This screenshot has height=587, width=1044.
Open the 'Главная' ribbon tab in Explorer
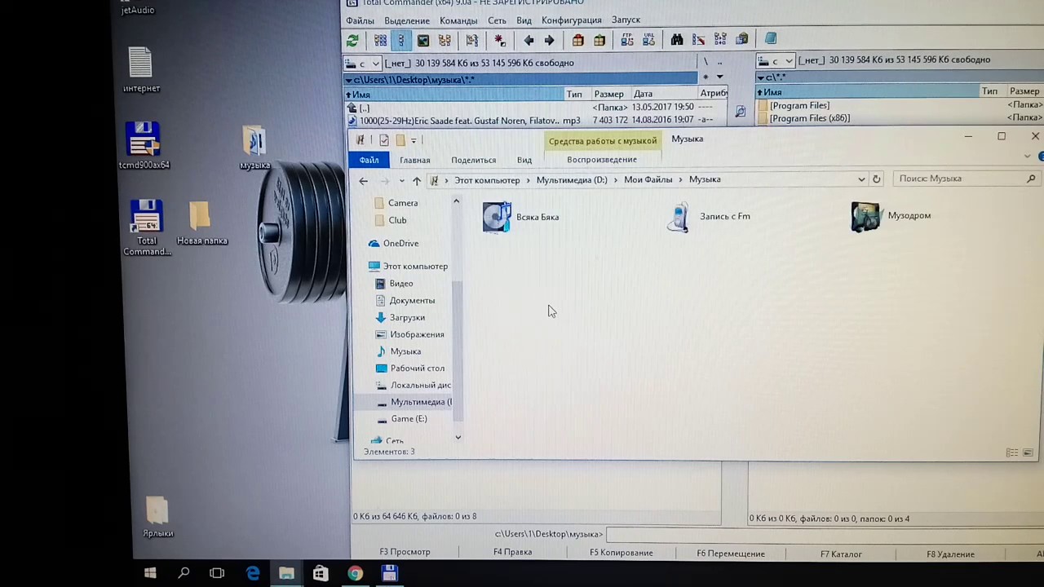click(414, 160)
